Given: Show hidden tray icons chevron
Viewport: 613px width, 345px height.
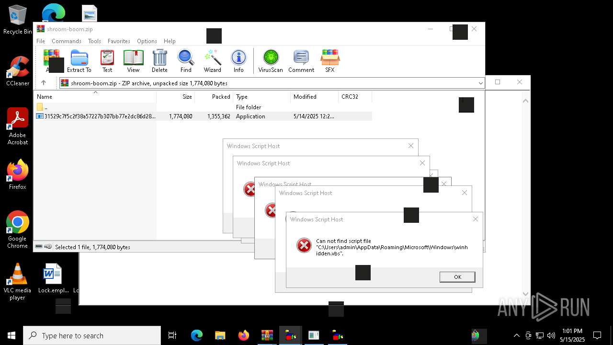Looking at the screenshot, I should [516, 335].
